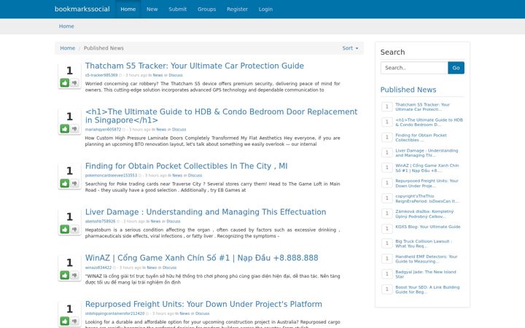
Task: Open the Sort dropdown
Action: coord(350,48)
